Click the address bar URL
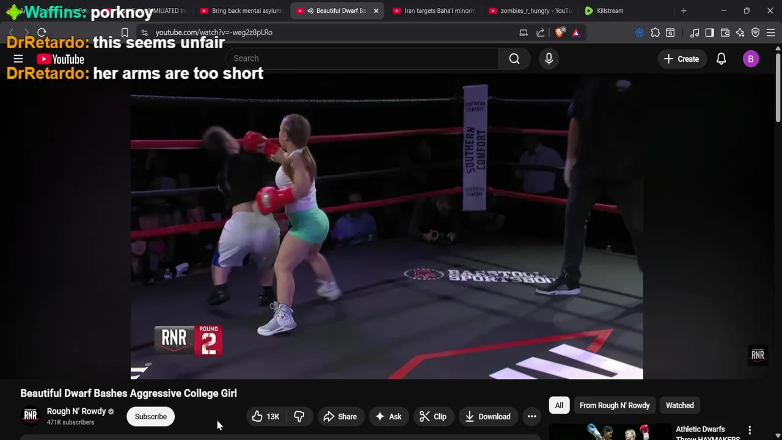This screenshot has height=440, width=782. pos(214,32)
